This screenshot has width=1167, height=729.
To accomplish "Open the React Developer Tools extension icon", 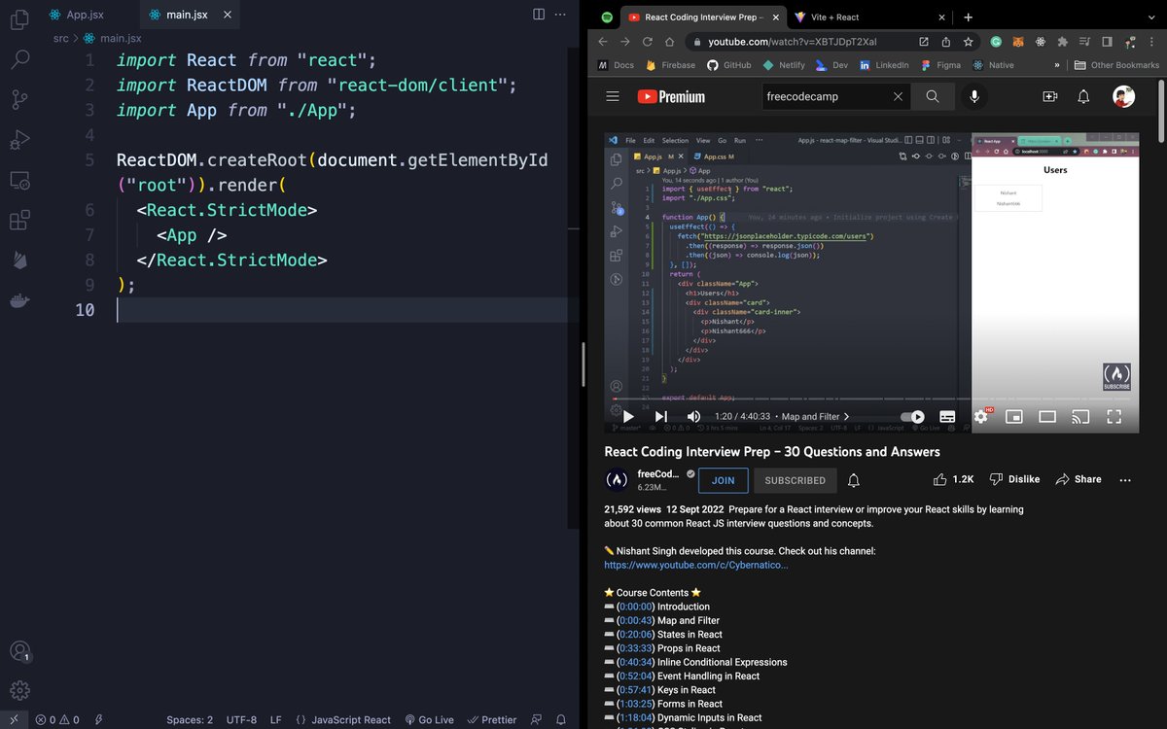I will [1041, 42].
